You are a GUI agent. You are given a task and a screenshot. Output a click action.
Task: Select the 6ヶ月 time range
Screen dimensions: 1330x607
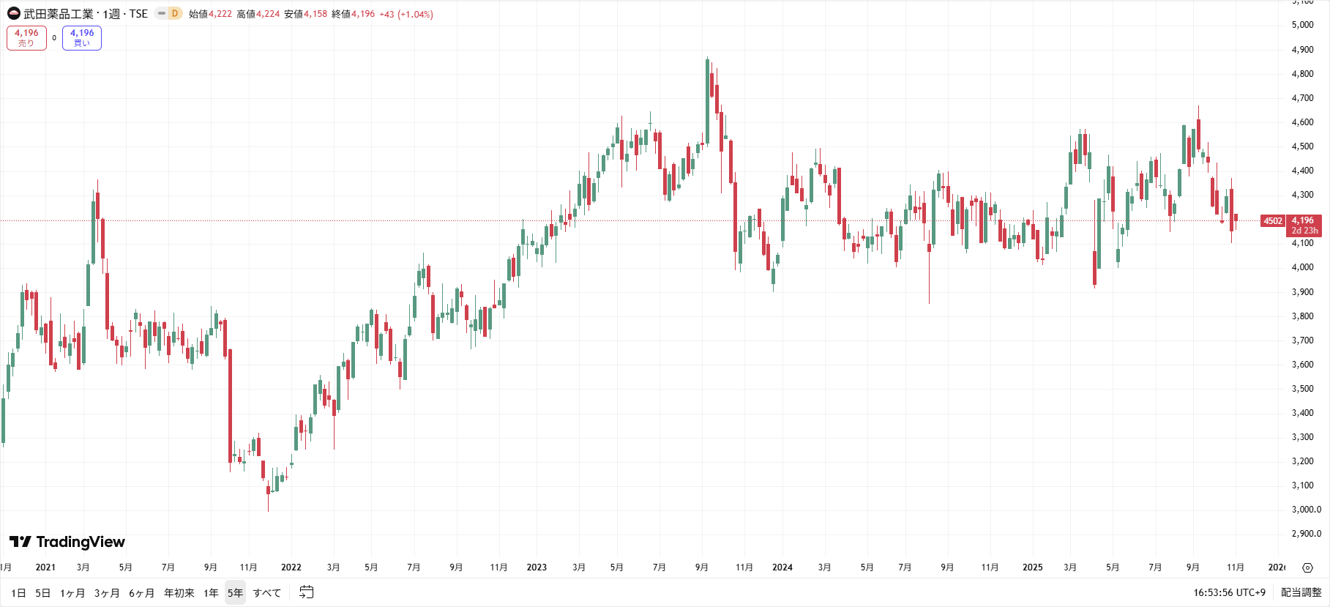pos(141,593)
